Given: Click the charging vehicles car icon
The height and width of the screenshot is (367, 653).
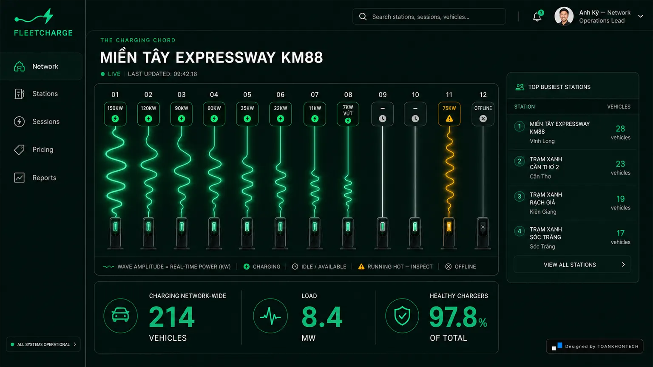Looking at the screenshot, I should [121, 316].
